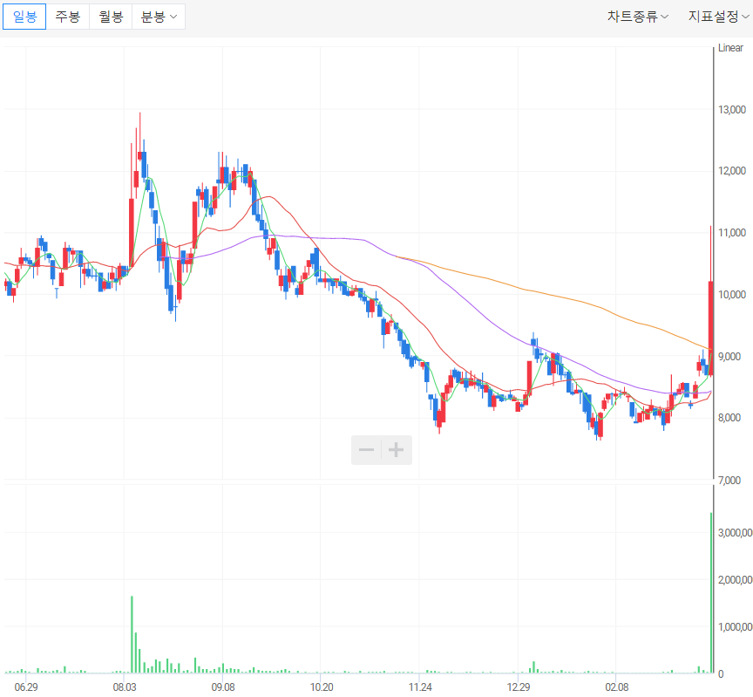The width and height of the screenshot is (753, 697).
Task: Click the 08.03 date axis label
Action: (x=125, y=687)
